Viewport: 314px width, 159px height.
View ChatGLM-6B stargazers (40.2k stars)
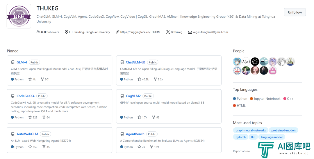(x=143, y=79)
